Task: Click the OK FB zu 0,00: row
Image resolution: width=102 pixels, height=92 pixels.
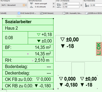Action: coord(28,80)
